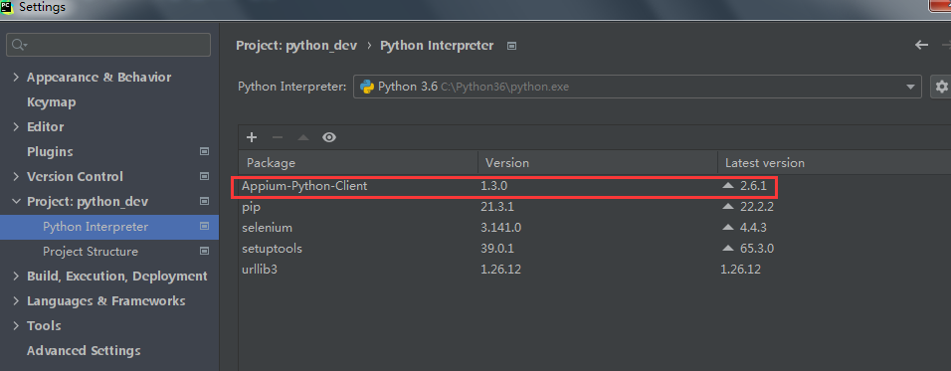Click the urllib3 latest version 1.26.12
This screenshot has width=951, height=371.
[740, 269]
